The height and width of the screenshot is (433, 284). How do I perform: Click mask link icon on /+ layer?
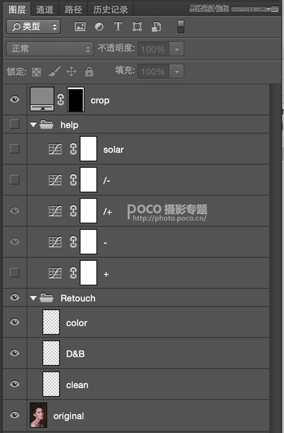click(x=73, y=211)
